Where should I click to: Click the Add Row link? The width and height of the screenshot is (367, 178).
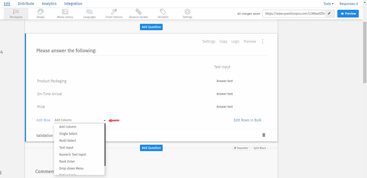click(x=43, y=120)
